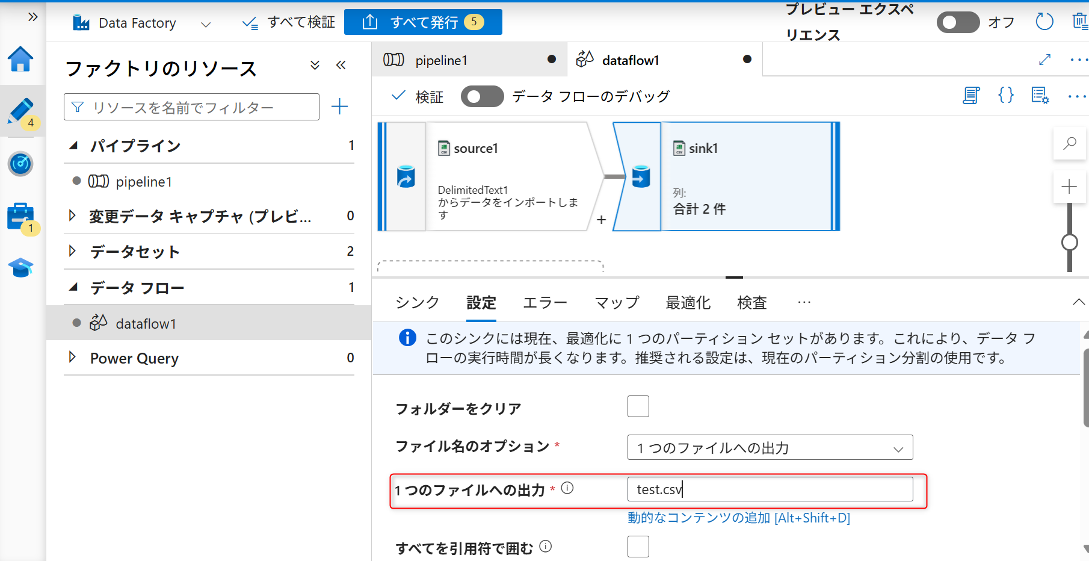Check the フォルダーをクリア checkbox
The image size is (1089, 561).
click(638, 406)
